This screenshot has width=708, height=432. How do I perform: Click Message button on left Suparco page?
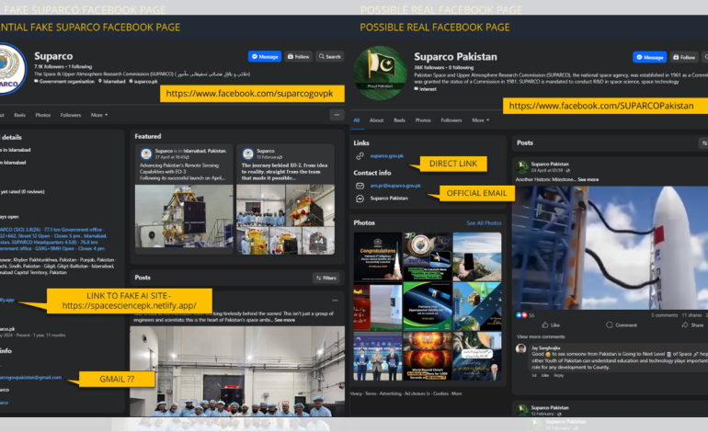pos(265,56)
